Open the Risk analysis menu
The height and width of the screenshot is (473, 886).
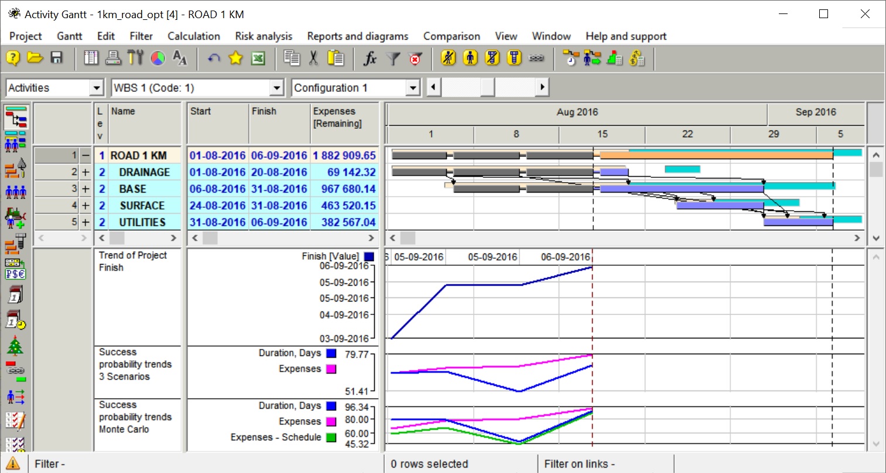[264, 36]
